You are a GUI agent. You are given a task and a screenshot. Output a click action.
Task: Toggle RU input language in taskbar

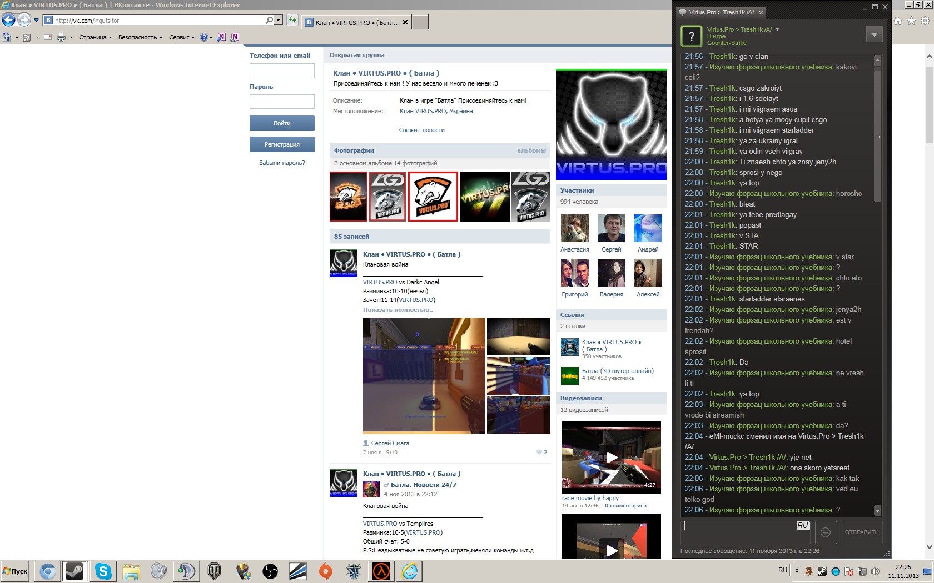tap(783, 570)
